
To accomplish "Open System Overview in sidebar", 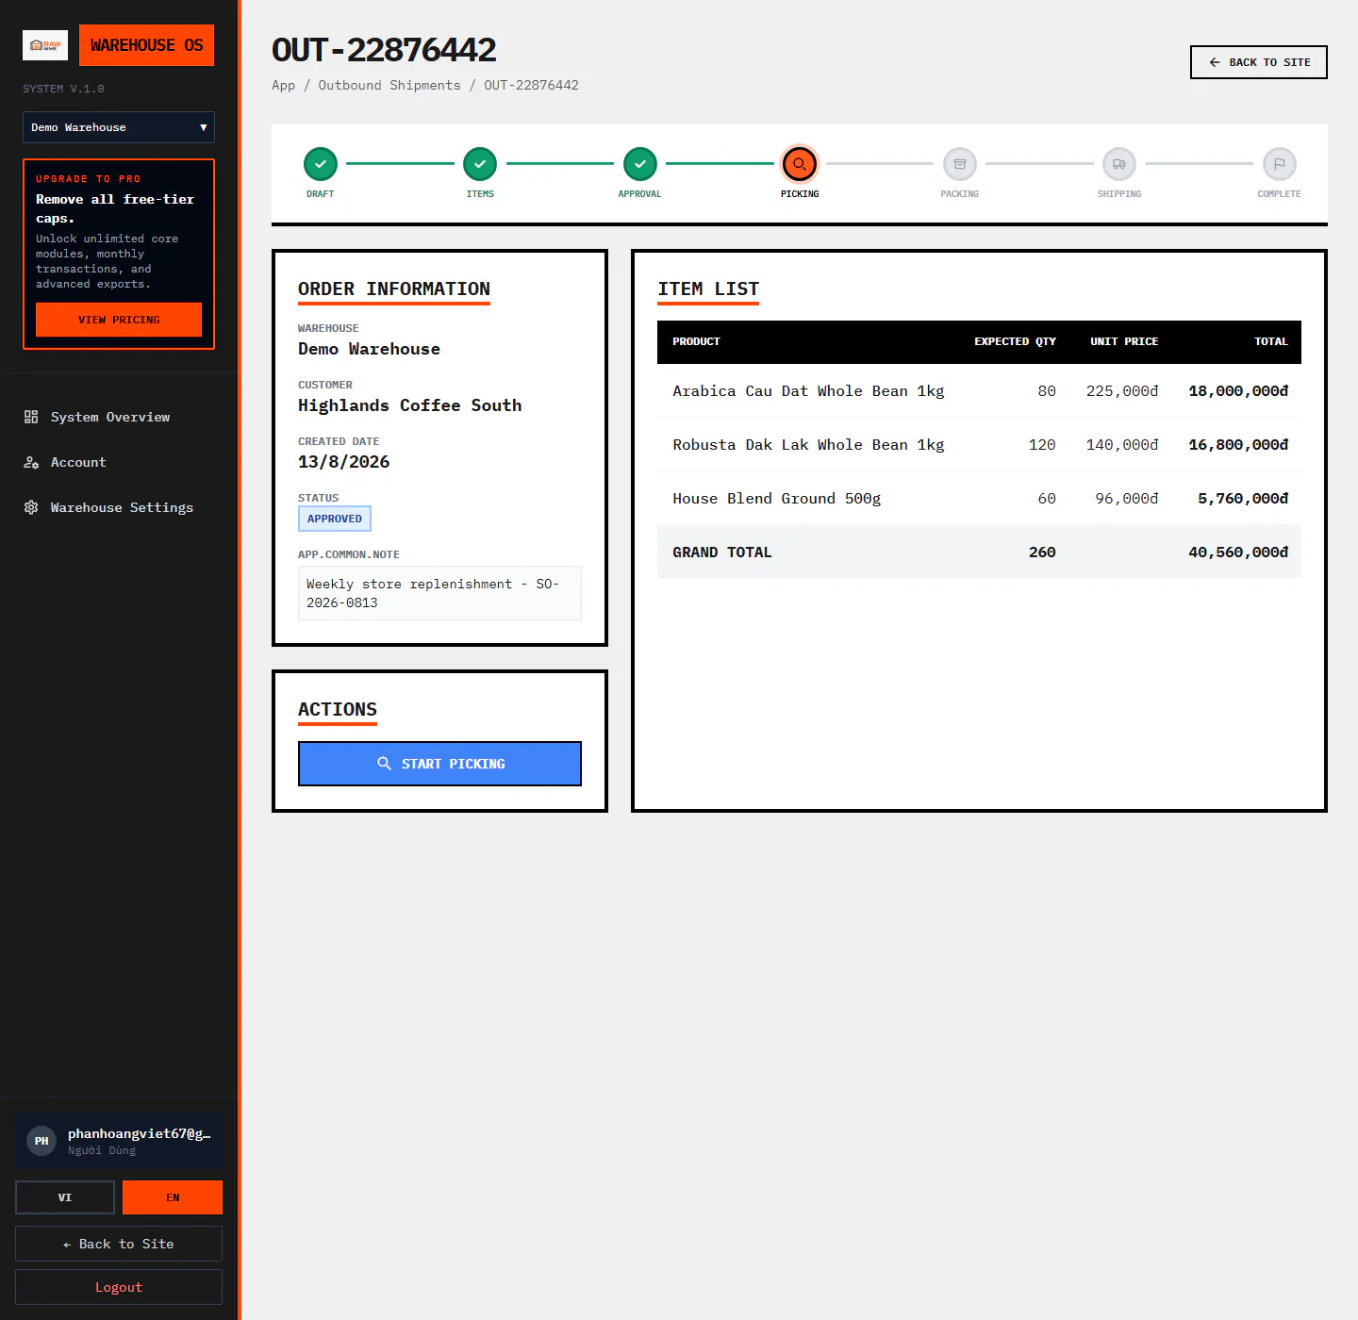I will 119,417.
